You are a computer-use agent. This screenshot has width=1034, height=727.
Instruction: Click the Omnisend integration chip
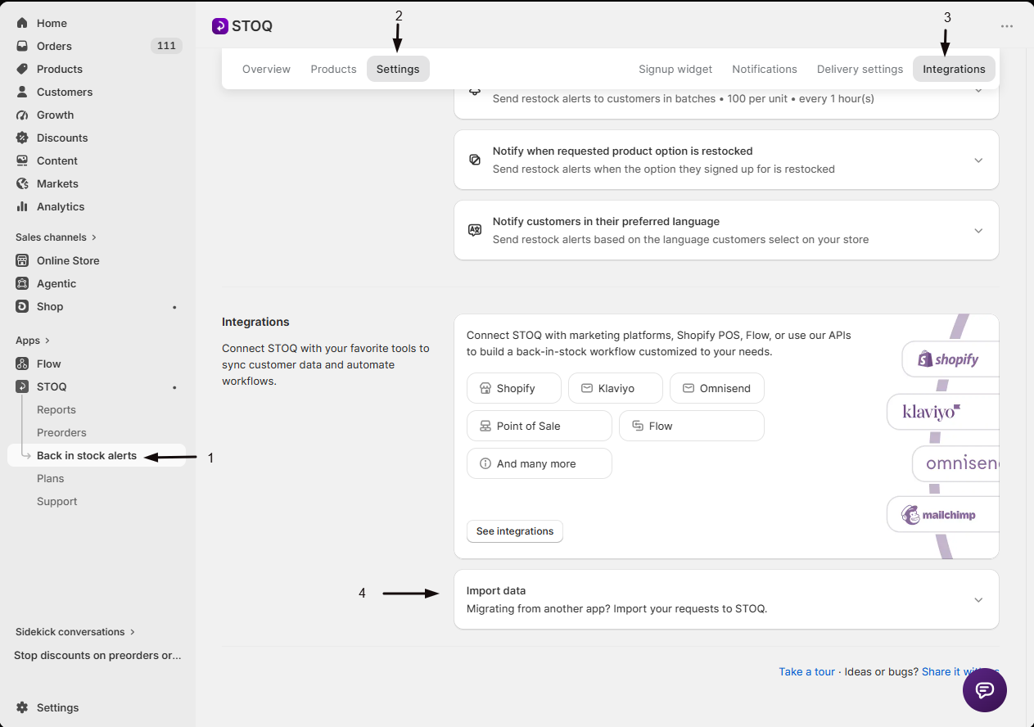[x=717, y=388]
